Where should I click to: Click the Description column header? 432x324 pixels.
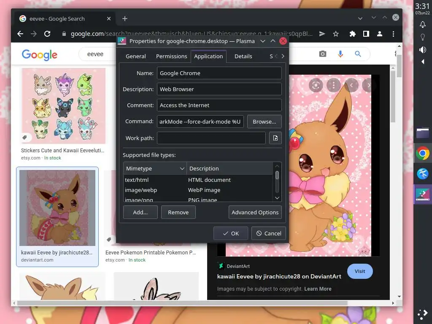pos(229,168)
